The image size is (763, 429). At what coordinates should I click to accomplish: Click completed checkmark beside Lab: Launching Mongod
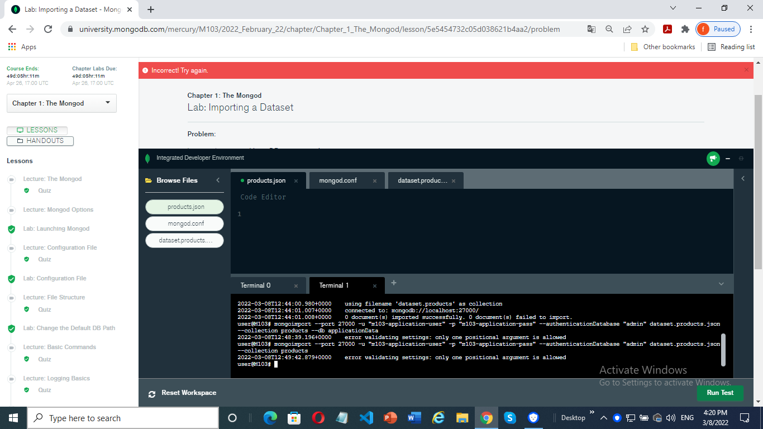tap(11, 228)
